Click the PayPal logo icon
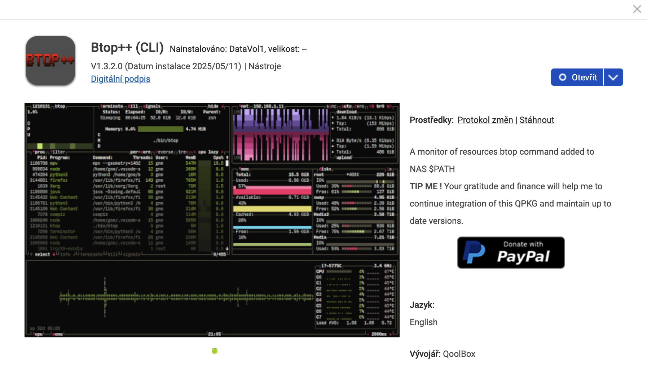The height and width of the screenshot is (390, 647). (474, 253)
